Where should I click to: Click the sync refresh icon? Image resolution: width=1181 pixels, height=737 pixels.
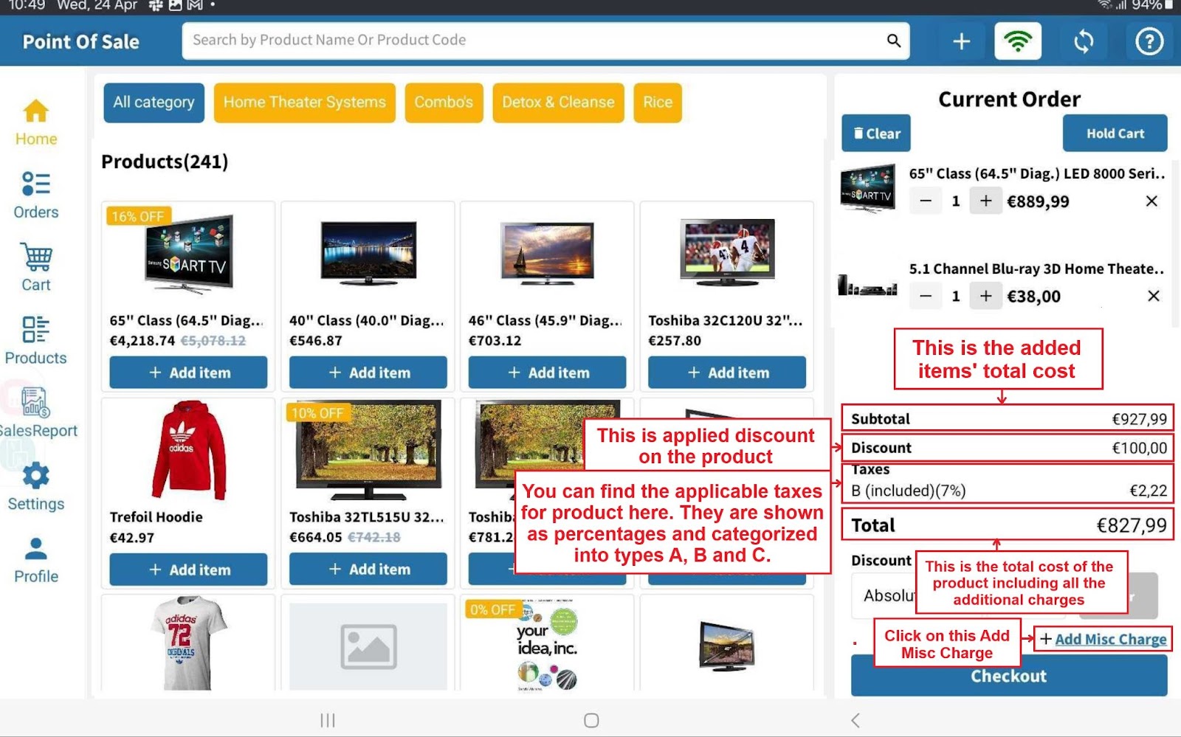(1083, 41)
